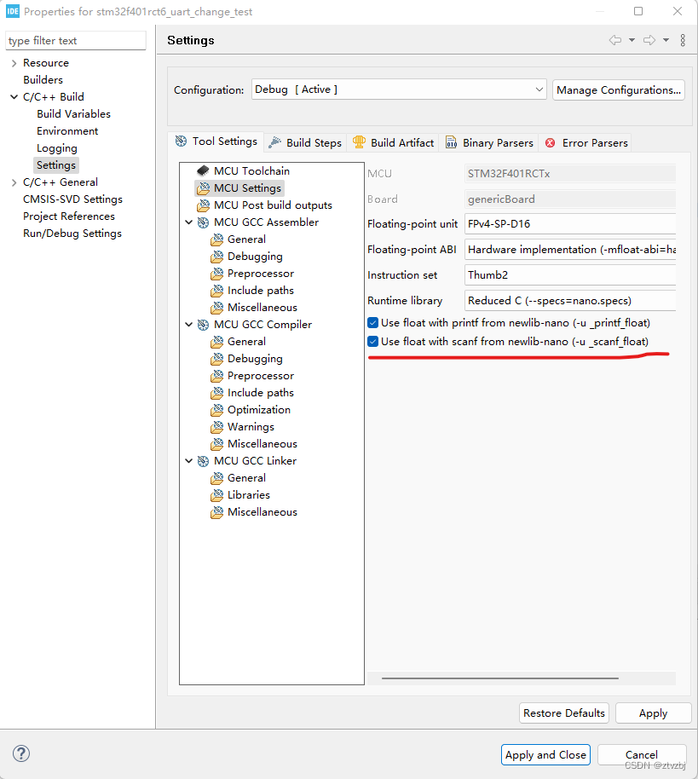
Task: Expand the Resource item in sidebar
Action: [14, 62]
